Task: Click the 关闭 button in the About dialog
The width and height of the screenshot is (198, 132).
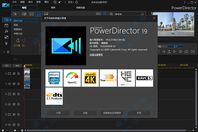Action: click(139, 113)
